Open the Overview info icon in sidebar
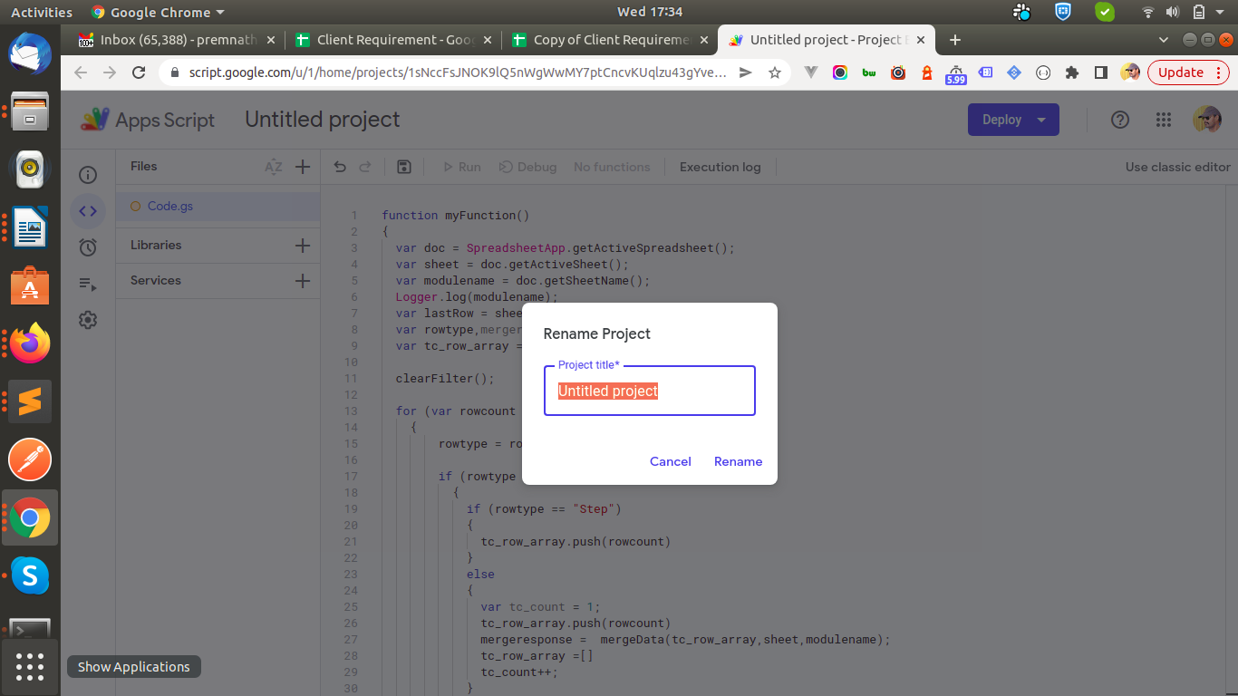 88,175
